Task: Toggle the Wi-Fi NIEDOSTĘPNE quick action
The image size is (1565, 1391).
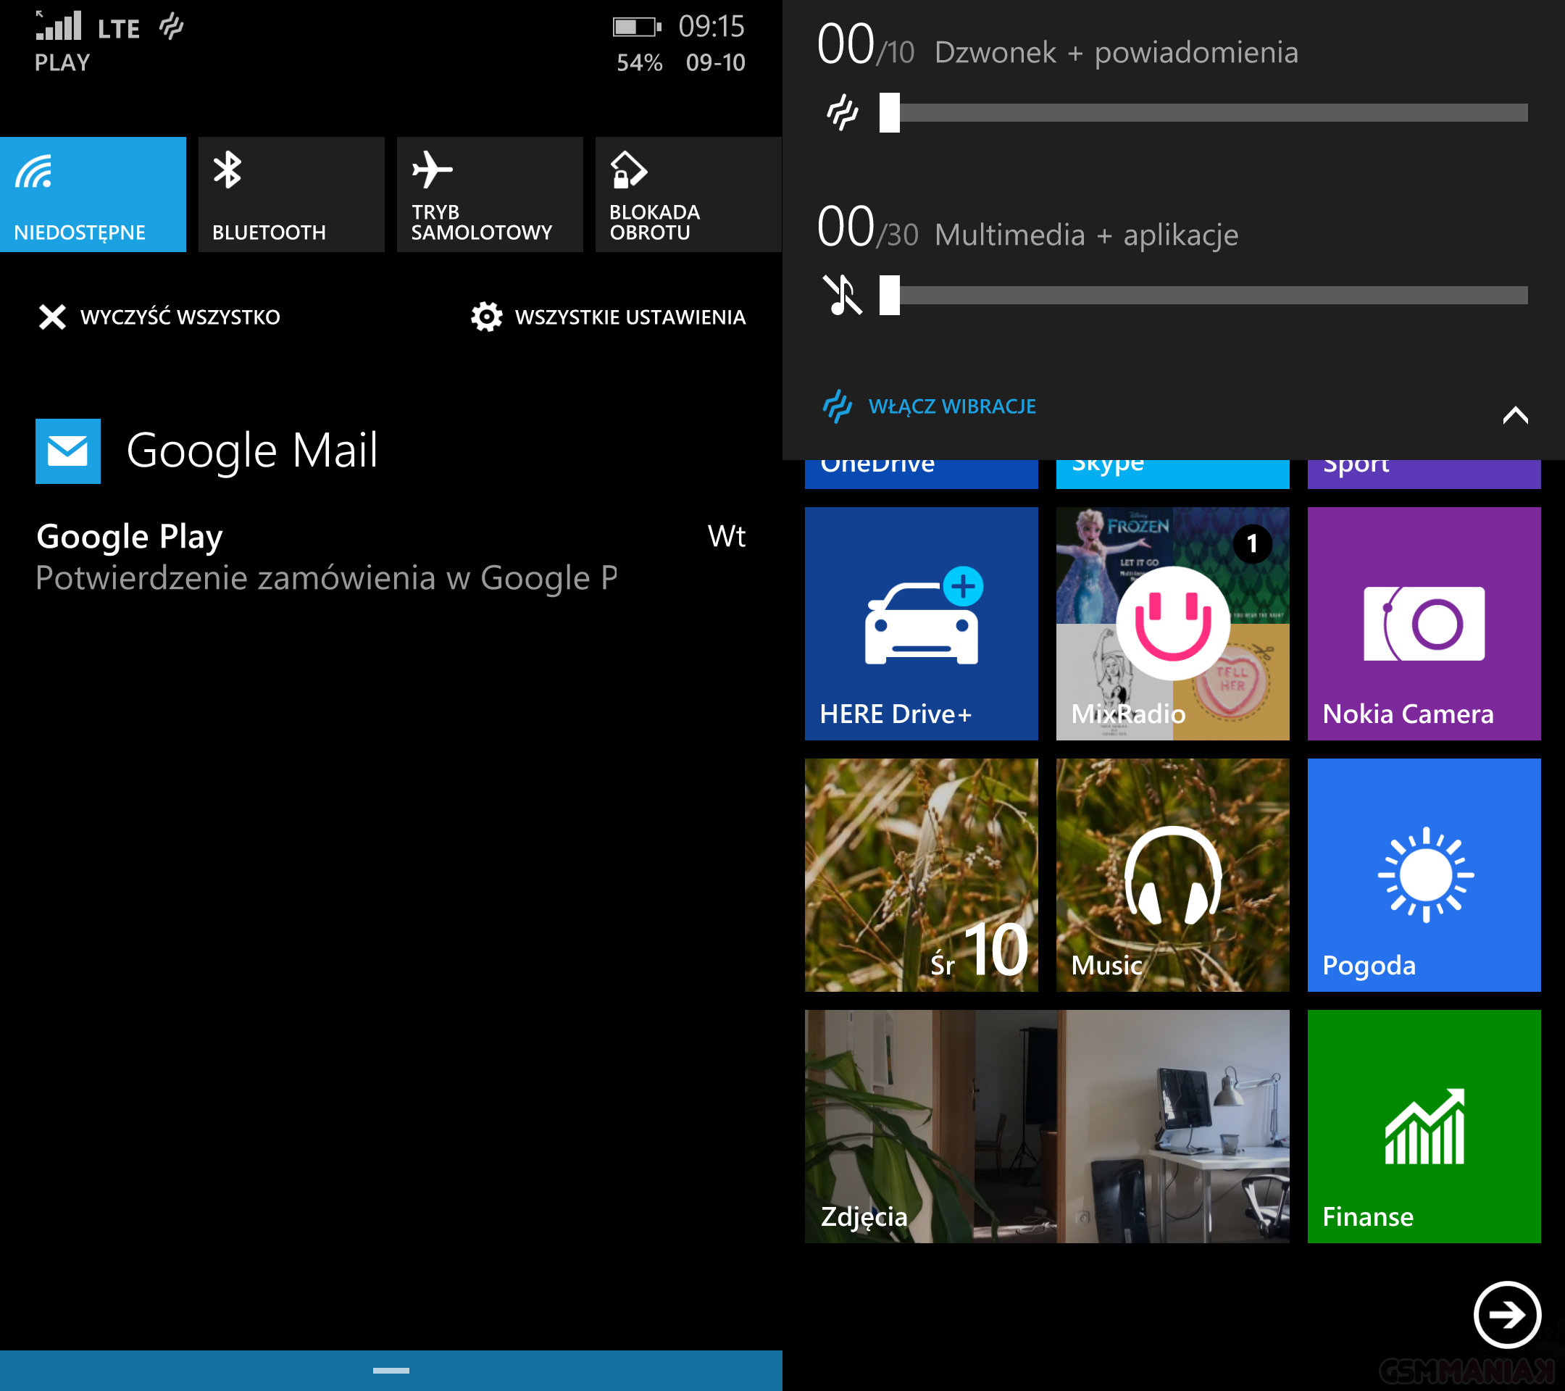Action: pyautogui.click(x=93, y=194)
